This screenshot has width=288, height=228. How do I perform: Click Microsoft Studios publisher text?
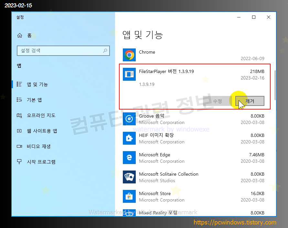click(x=157, y=181)
